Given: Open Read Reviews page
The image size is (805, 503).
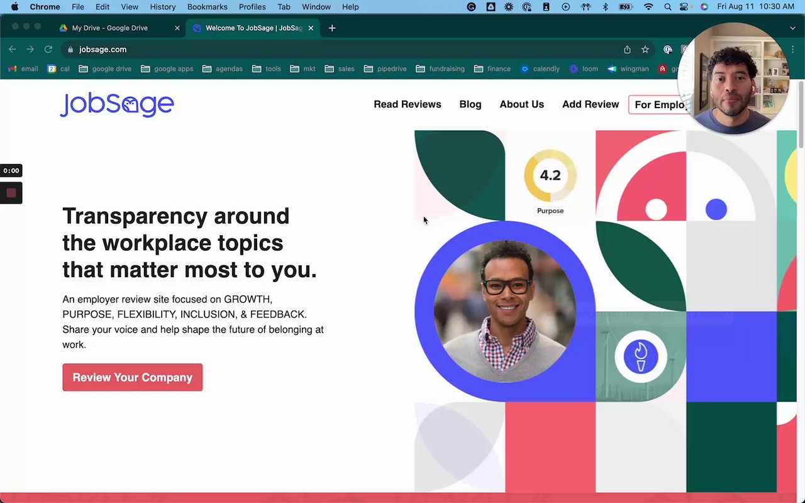Looking at the screenshot, I should [408, 104].
